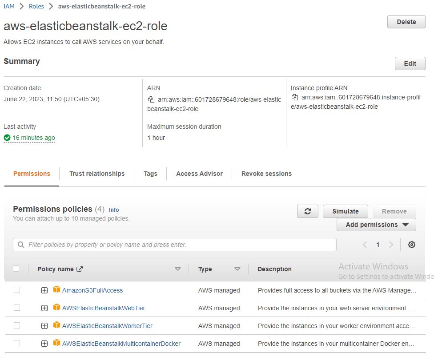Click 'Provide the instances in your multicontainer Docker' description
The width and height of the screenshot is (434, 356).
click(x=336, y=344)
